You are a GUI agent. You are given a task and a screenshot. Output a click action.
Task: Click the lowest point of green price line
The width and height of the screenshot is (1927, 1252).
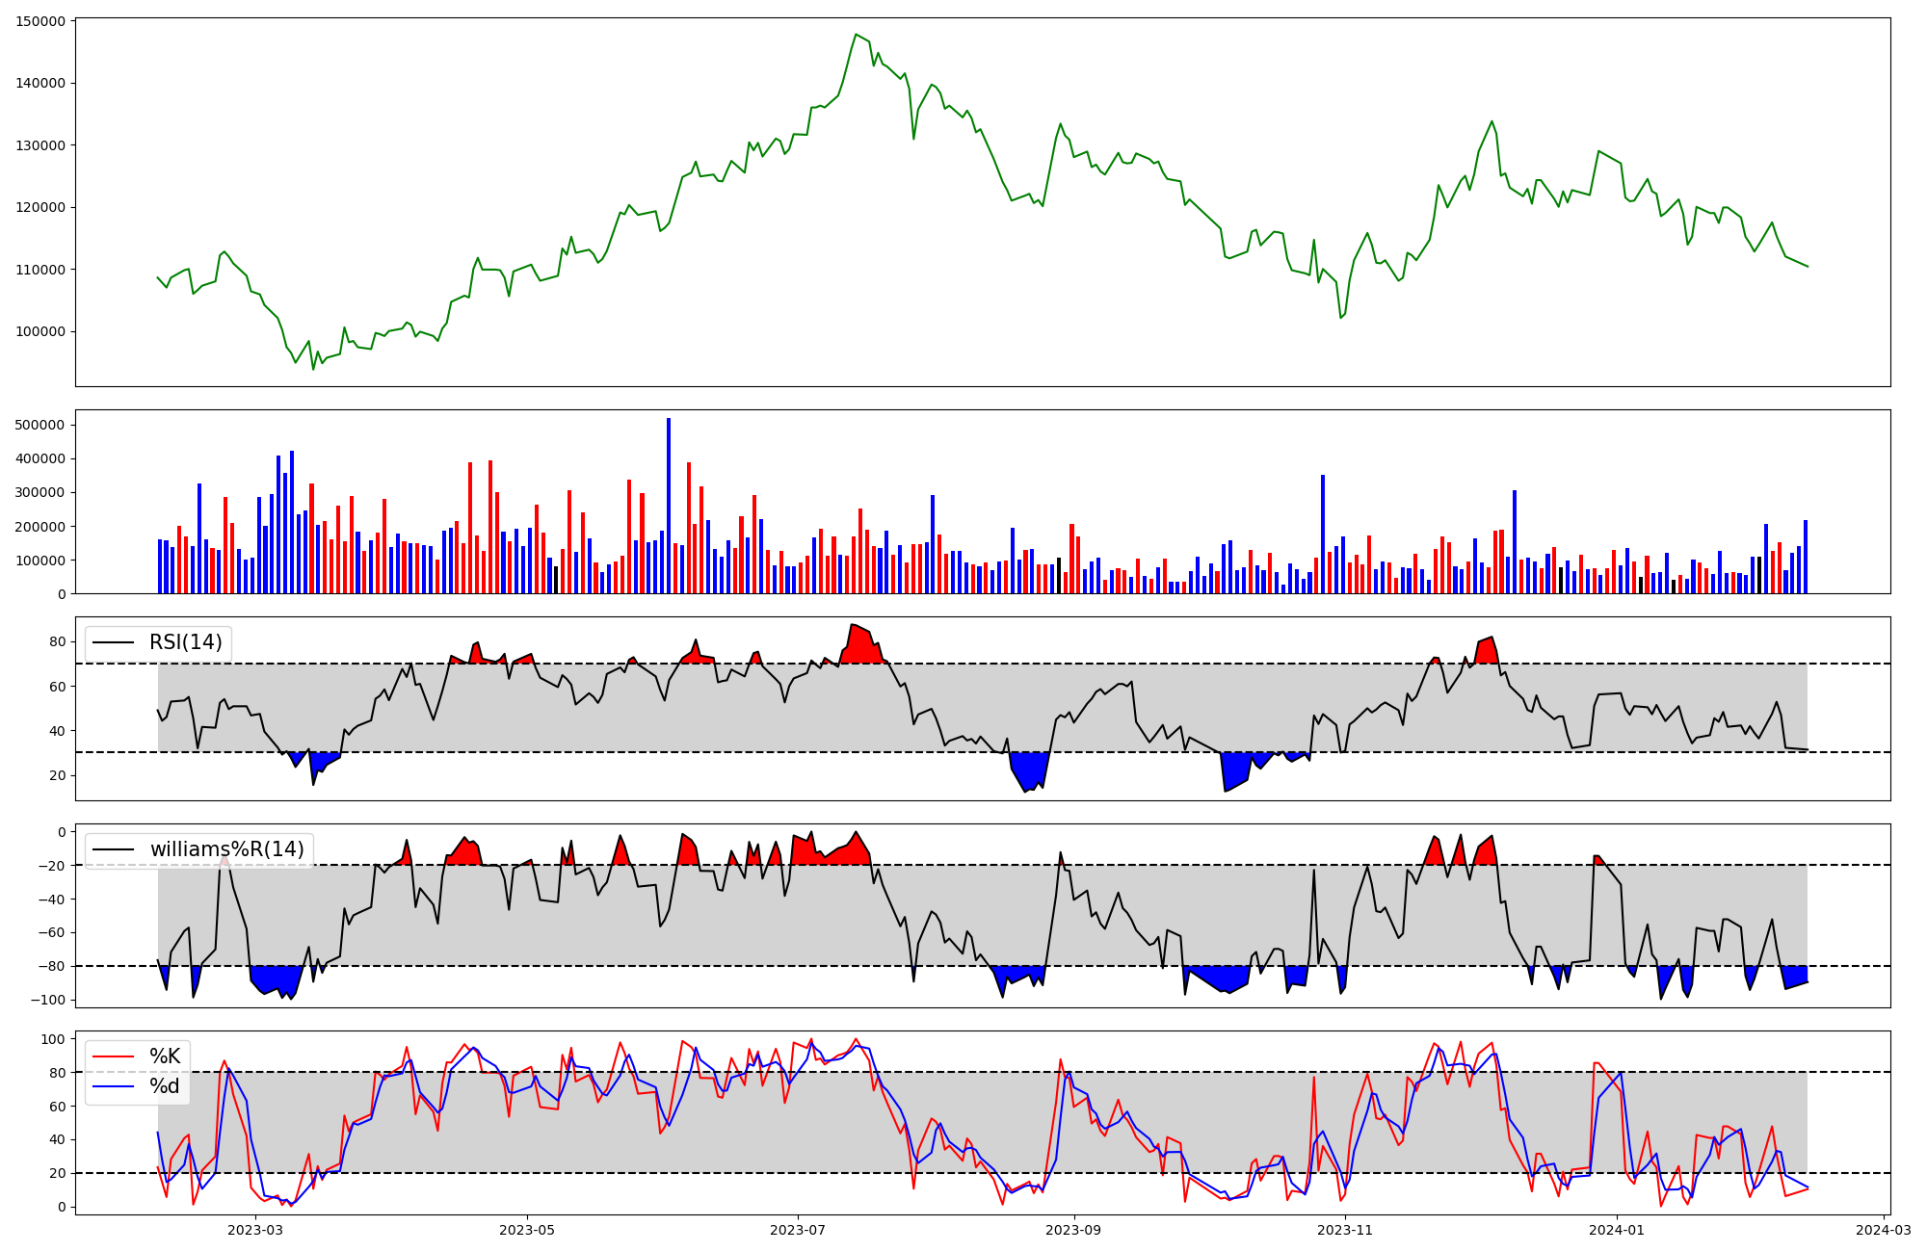[x=313, y=369]
